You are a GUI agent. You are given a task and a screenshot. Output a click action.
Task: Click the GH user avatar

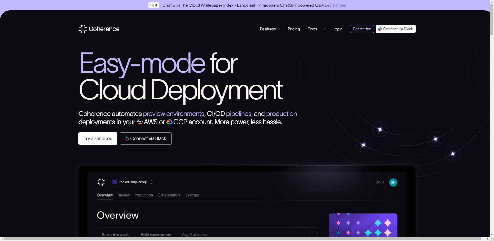(x=393, y=182)
